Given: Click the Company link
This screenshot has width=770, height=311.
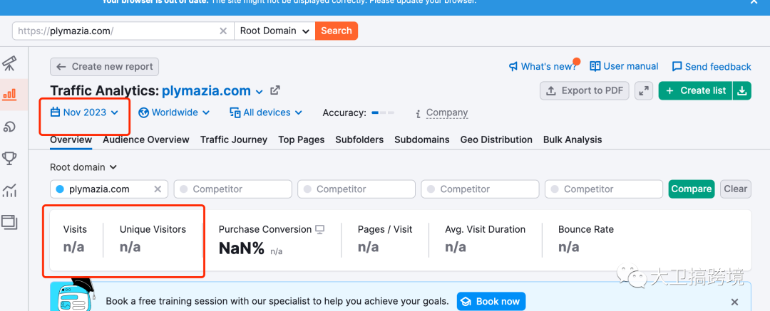Looking at the screenshot, I should pyautogui.click(x=447, y=113).
